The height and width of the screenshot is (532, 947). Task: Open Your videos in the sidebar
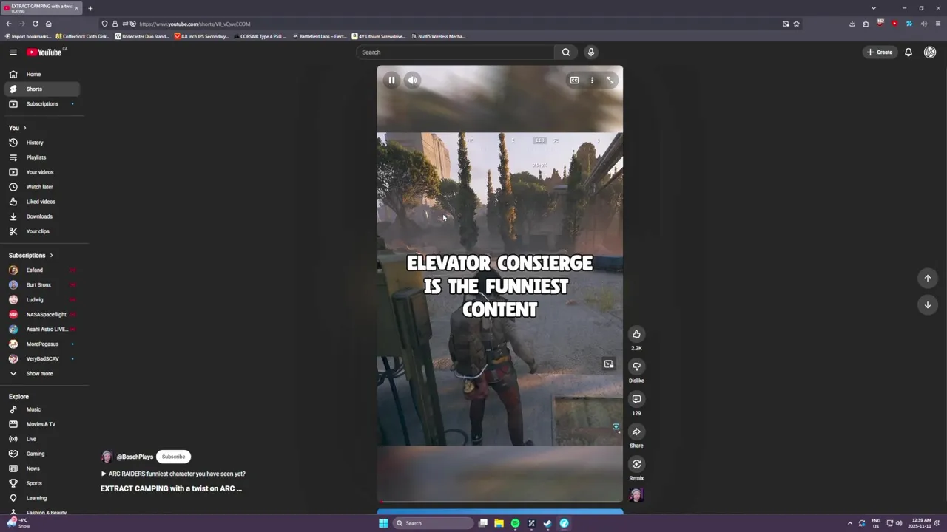[41, 172]
